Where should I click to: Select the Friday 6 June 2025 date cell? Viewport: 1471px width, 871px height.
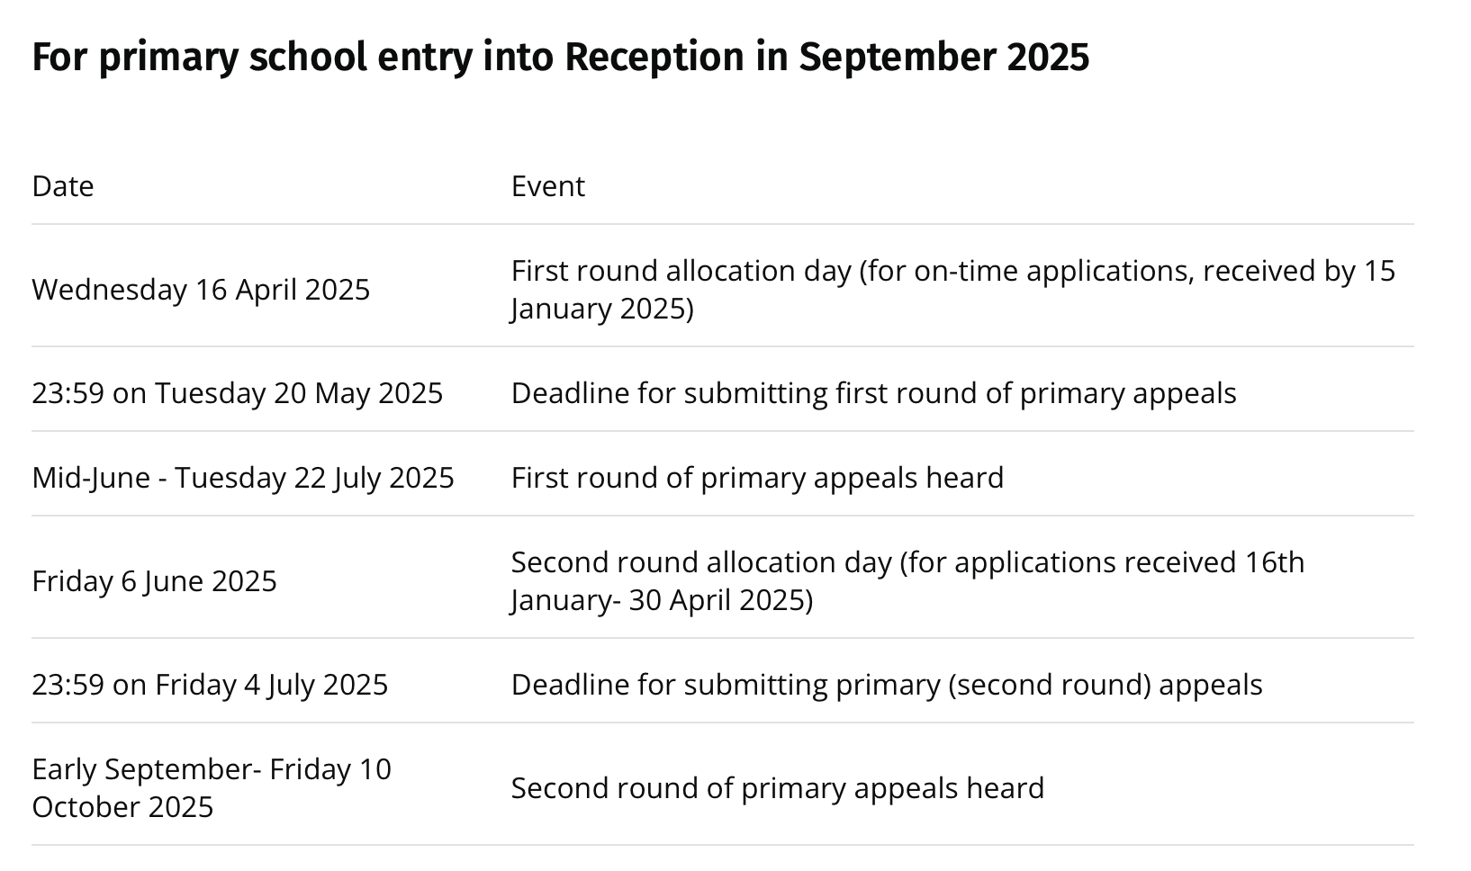coord(154,581)
